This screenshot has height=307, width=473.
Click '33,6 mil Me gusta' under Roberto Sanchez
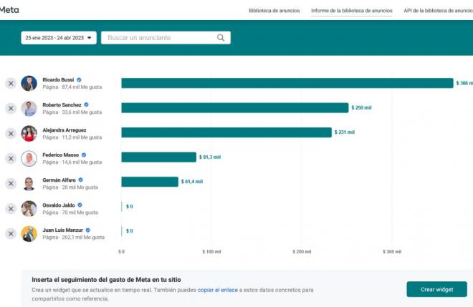click(82, 112)
